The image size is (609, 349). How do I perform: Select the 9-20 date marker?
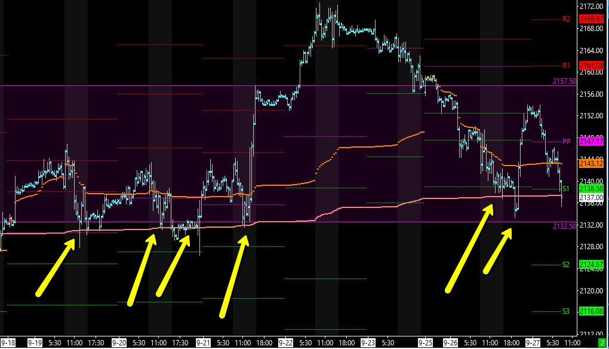pos(119,343)
